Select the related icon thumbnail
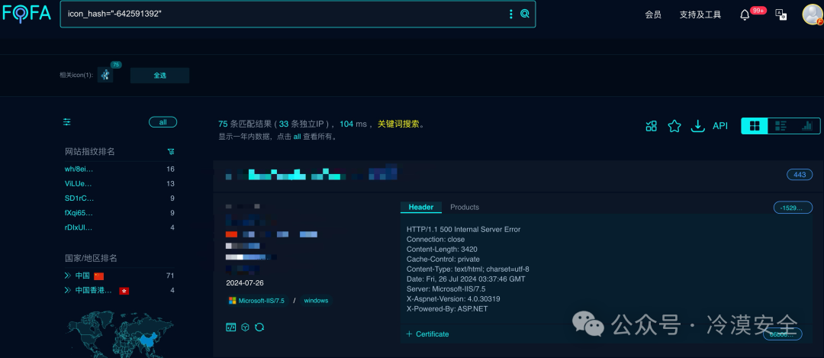This screenshot has width=824, height=358. 105,75
